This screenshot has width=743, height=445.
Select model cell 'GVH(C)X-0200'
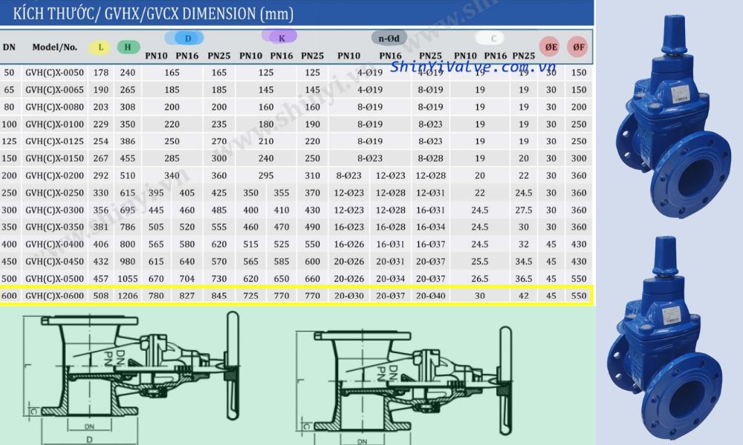point(54,176)
